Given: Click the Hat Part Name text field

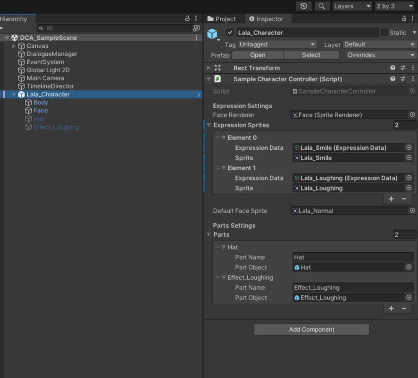Looking at the screenshot, I should point(353,257).
